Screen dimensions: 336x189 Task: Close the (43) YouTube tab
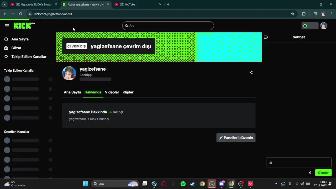[x=160, y=4]
